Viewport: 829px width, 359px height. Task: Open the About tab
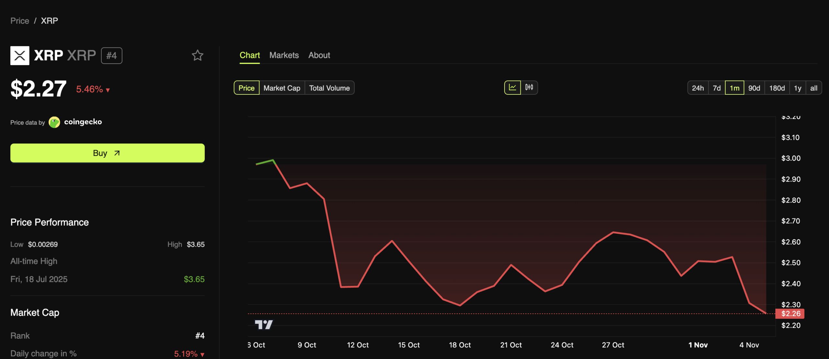pos(319,55)
